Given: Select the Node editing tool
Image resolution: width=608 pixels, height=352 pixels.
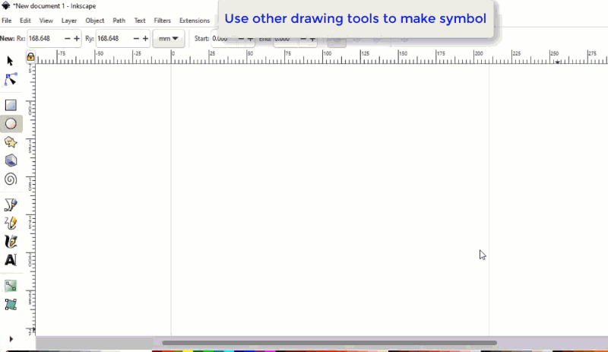Looking at the screenshot, I should 11,79.
